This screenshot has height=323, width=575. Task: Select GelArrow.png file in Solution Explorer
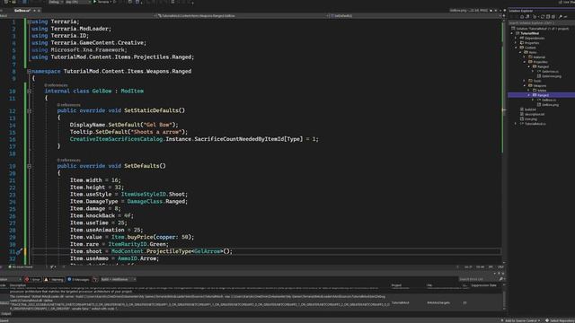(x=549, y=76)
